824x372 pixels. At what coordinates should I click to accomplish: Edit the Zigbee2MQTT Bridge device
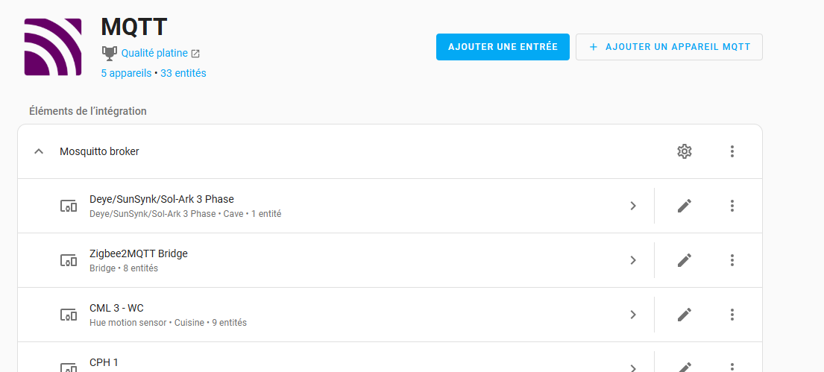tap(684, 260)
